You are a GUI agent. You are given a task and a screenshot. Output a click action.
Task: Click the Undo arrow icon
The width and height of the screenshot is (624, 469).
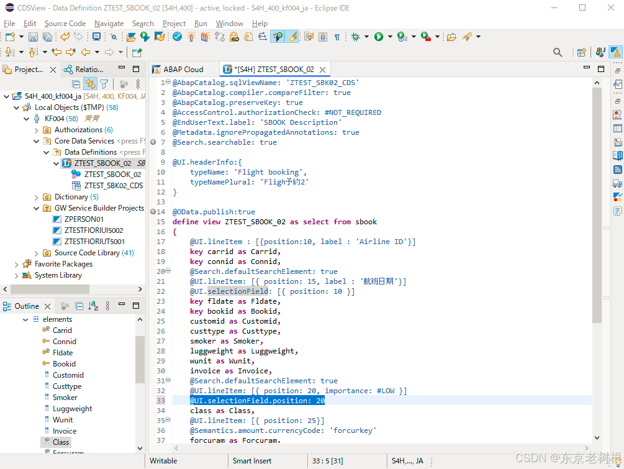65,37
